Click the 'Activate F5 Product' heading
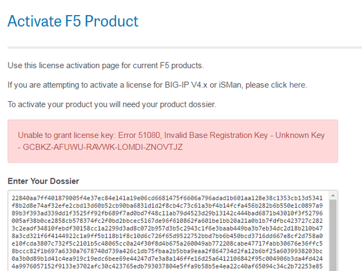This screenshot has height=271, width=362. point(73,22)
